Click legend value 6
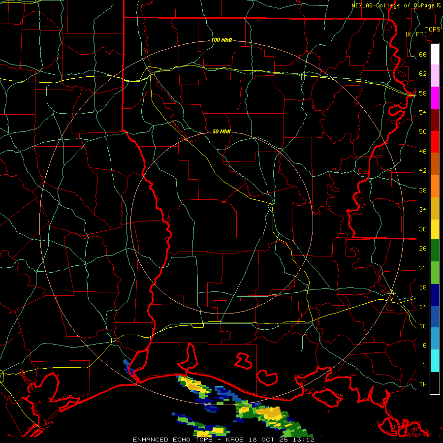Viewport: 443px width, 443px height. 425,346
